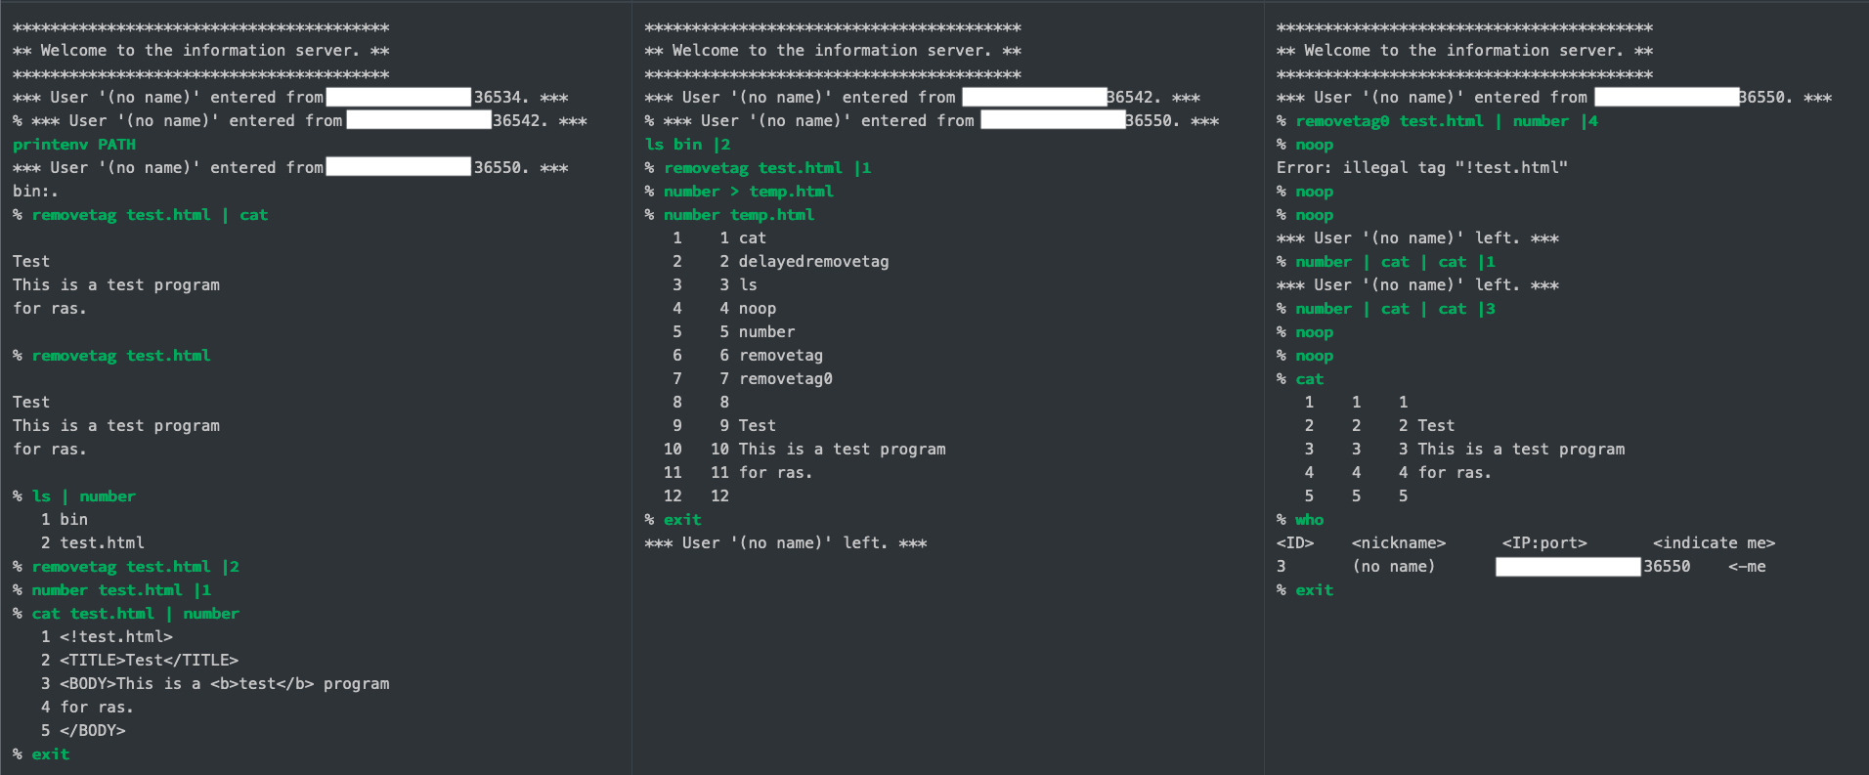This screenshot has width=1869, height=775.
Task: Click 'number | cat | cat |3' command
Action: (1395, 309)
